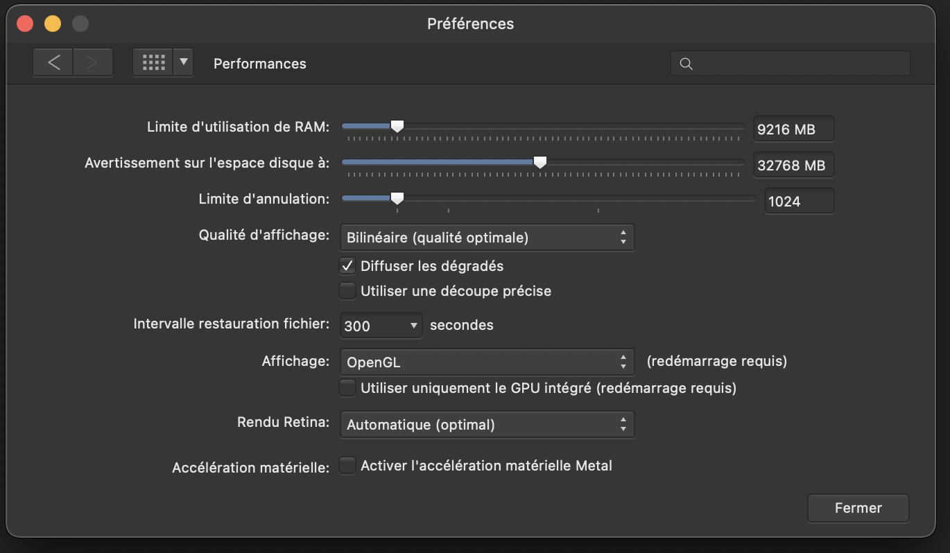This screenshot has width=950, height=553.
Task: Open the preferences section dropdown arrow
Action: click(183, 62)
